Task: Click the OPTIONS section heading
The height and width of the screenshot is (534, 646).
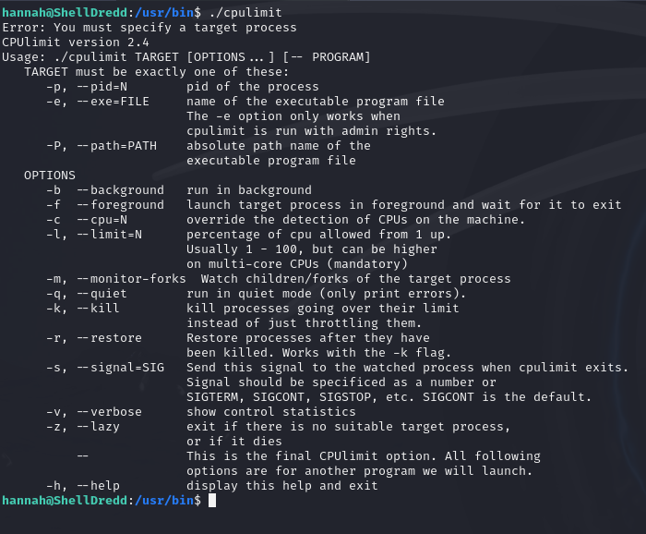Action: [x=50, y=175]
